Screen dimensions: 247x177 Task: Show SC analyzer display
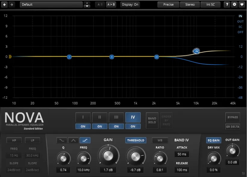point(240,27)
